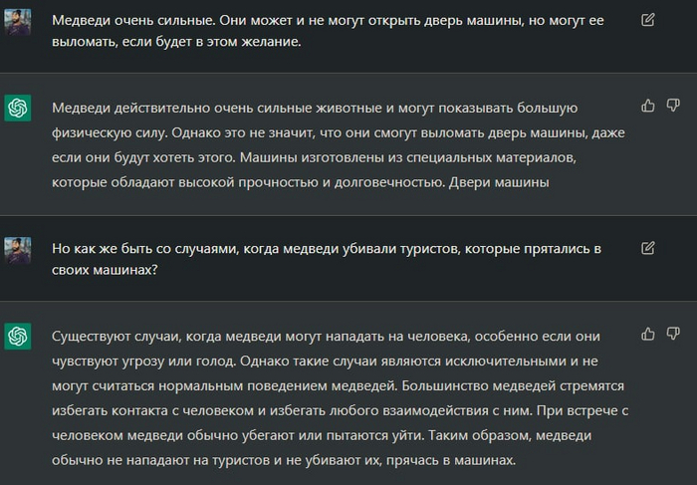The image size is (697, 485).
Task: Click the user avatar next to the tourists question
Action: click(x=18, y=250)
